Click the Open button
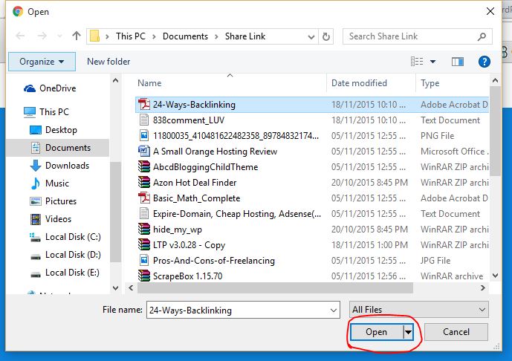 [376, 332]
